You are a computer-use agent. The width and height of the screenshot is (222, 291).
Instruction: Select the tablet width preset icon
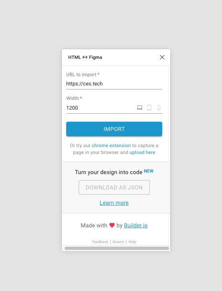point(149,108)
